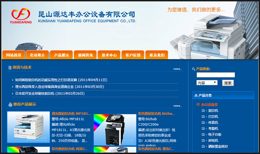
Task: Open the 内容 search type dropdown
Action: (x=207, y=83)
